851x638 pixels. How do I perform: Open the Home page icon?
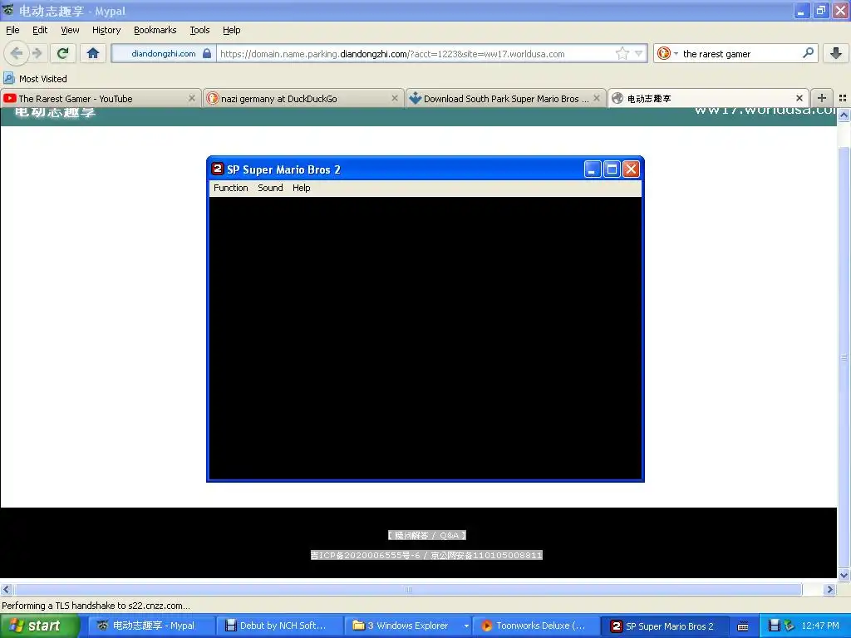click(x=93, y=53)
